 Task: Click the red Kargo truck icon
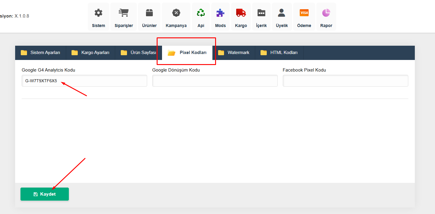click(x=241, y=13)
